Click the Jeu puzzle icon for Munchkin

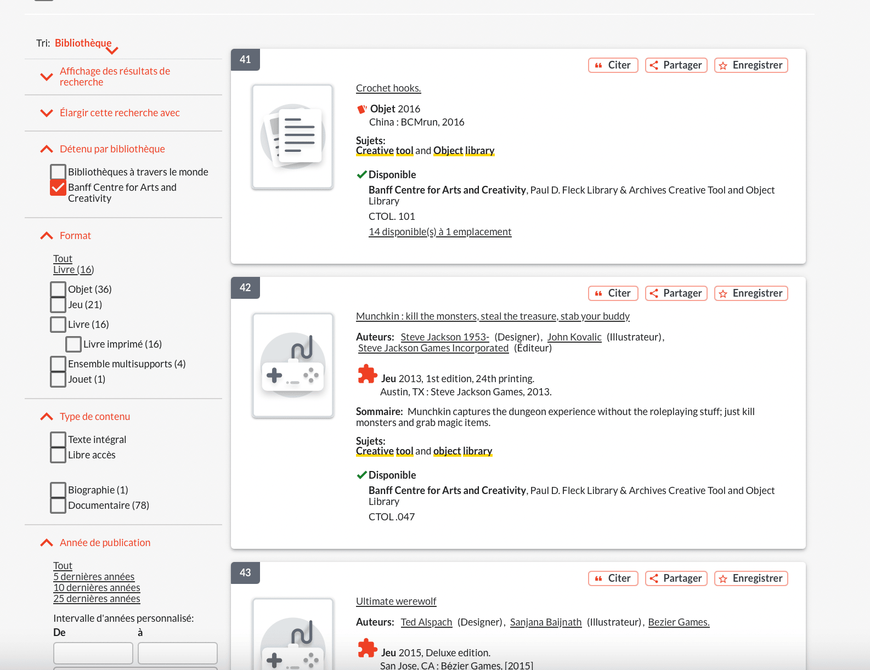367,374
